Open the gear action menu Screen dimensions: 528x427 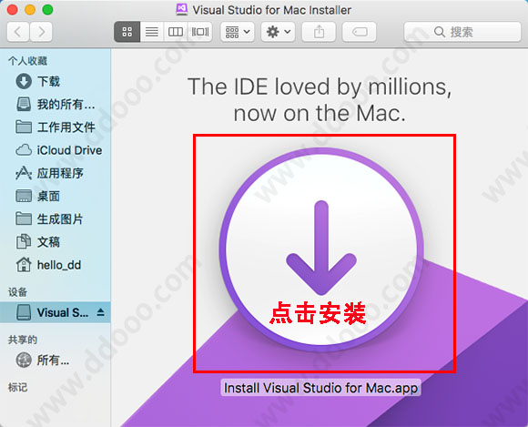279,32
